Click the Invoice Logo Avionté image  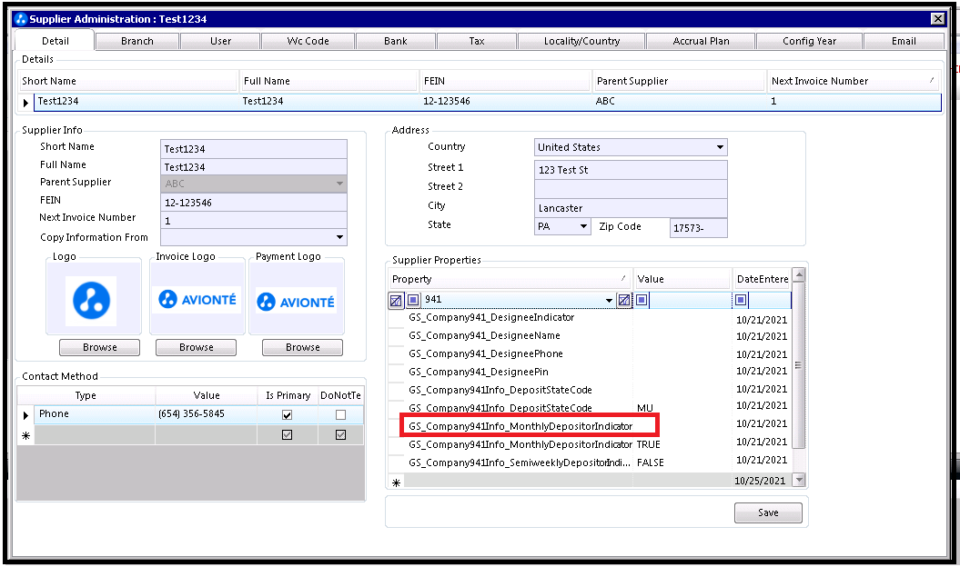[197, 300]
